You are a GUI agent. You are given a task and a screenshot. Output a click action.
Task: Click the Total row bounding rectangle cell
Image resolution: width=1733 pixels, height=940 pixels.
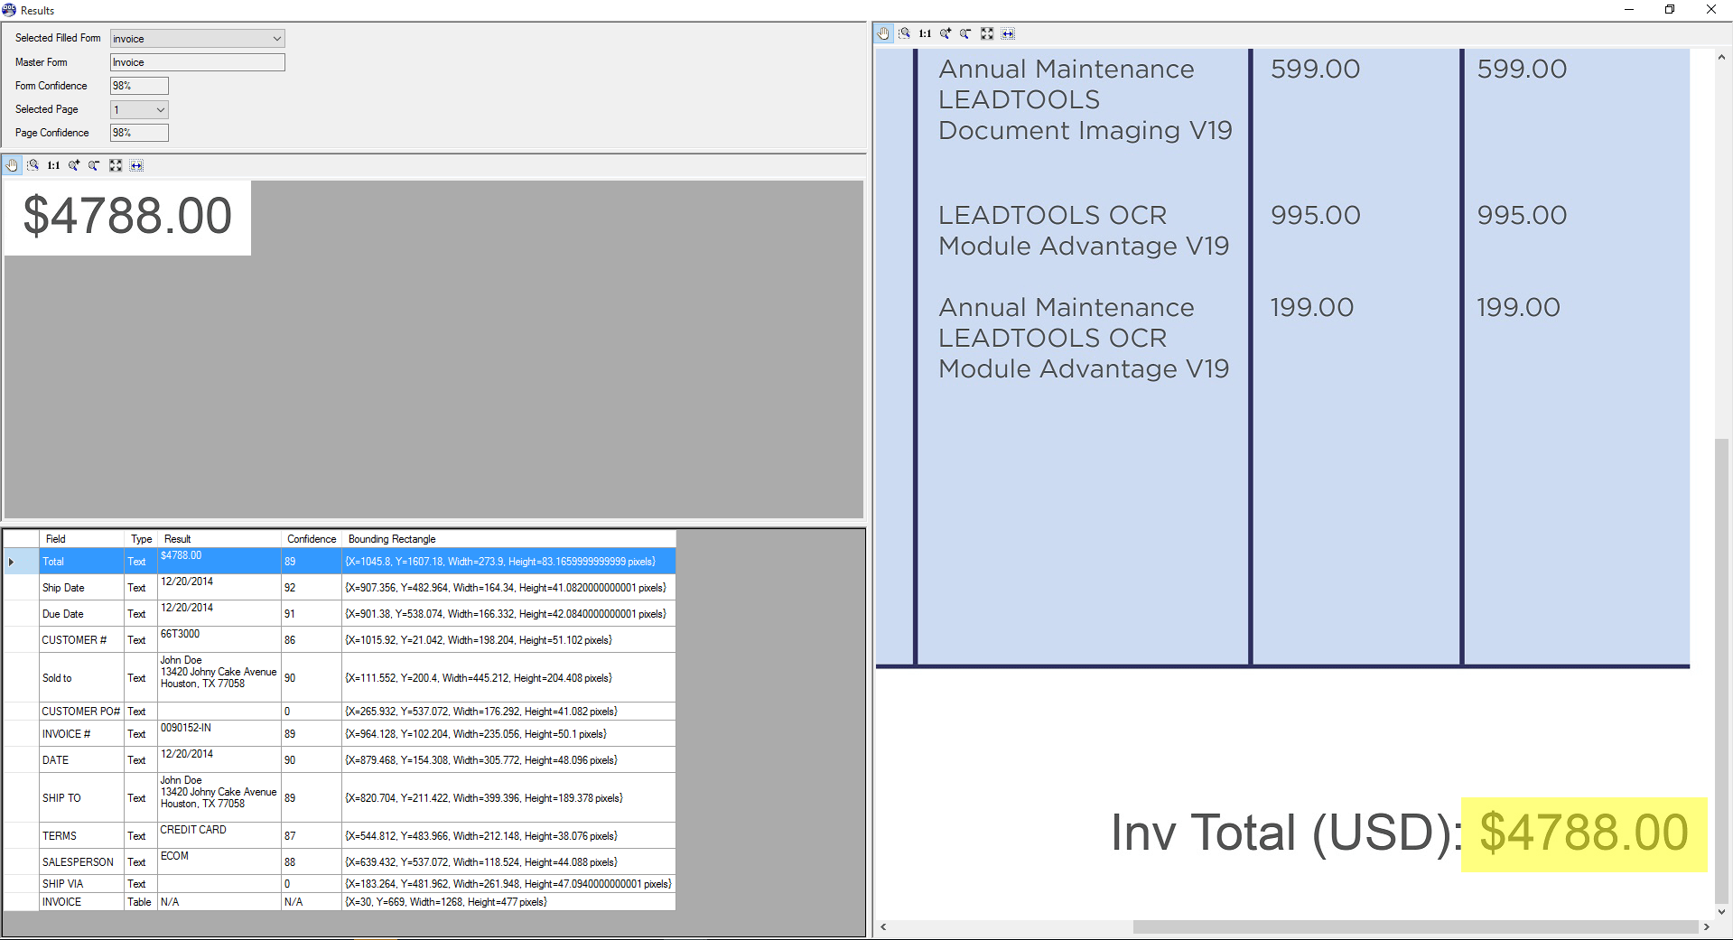click(x=508, y=562)
